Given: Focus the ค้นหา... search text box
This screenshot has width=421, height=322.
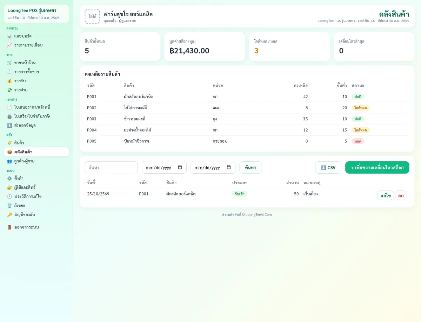Looking at the screenshot, I should coord(111,167).
